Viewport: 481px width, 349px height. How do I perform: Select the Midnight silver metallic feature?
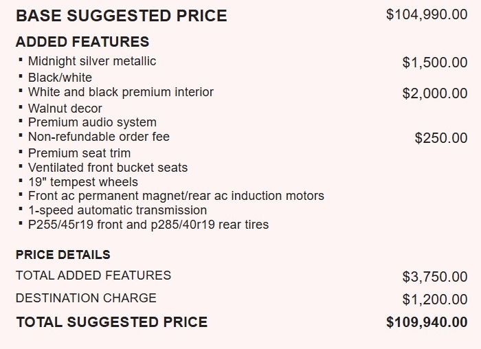pos(92,61)
